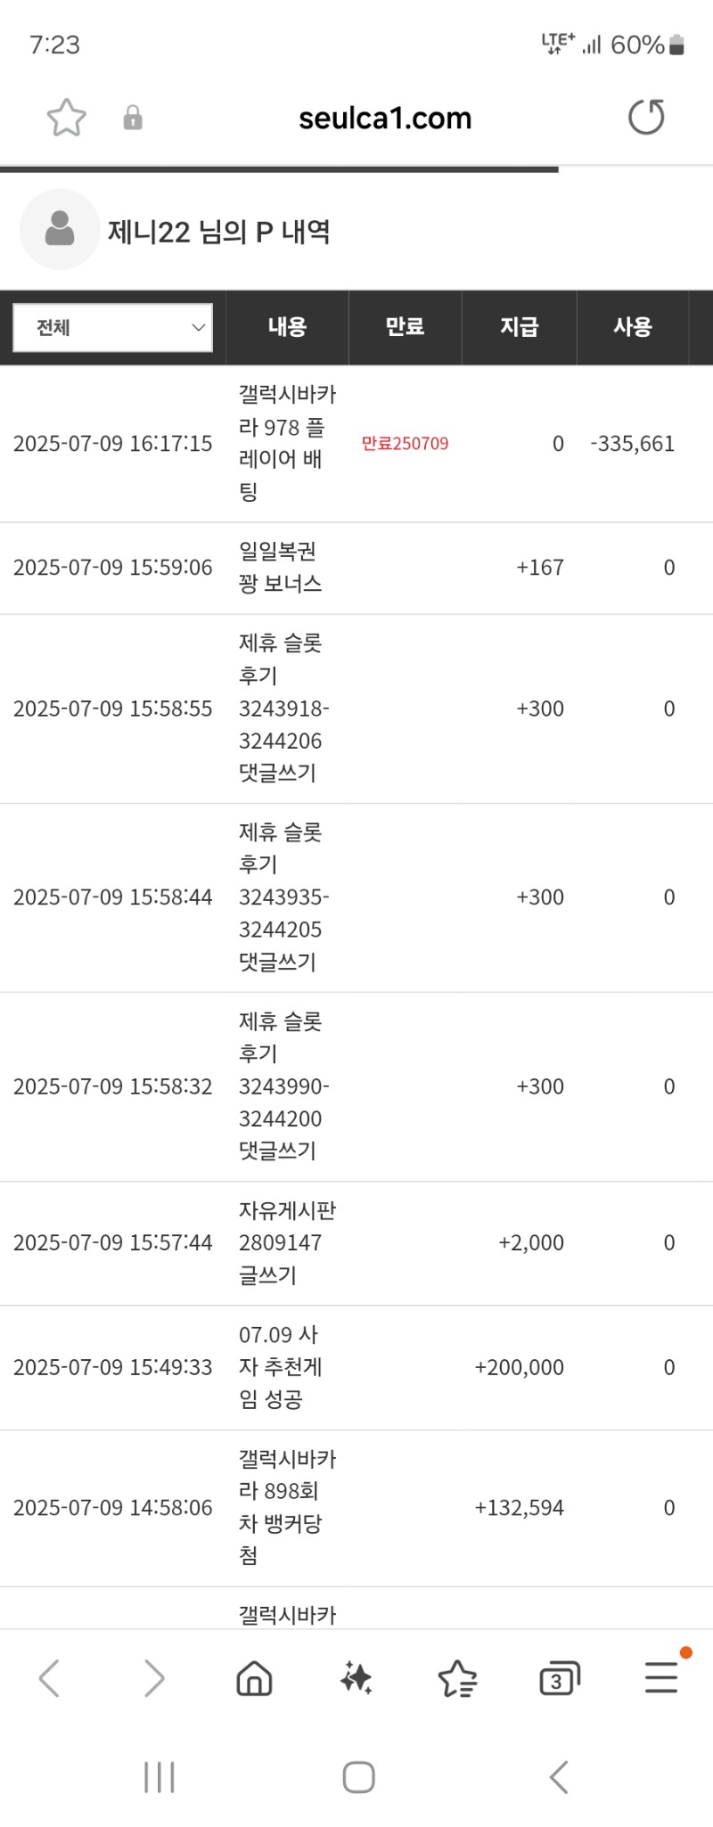Click the 내용 column header
The image size is (713, 1827).
click(x=287, y=327)
